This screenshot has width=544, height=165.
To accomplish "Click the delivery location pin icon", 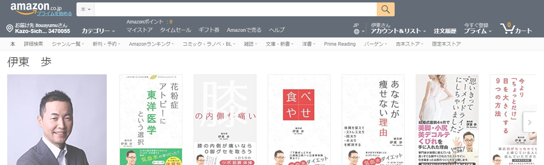I will (10, 28).
